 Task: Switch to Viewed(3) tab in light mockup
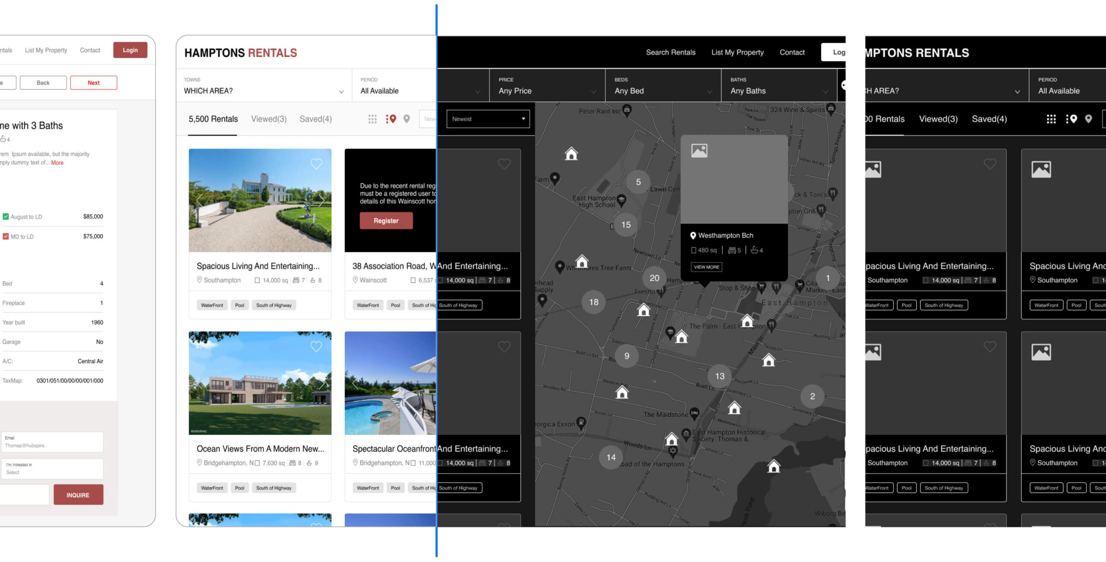[269, 119]
